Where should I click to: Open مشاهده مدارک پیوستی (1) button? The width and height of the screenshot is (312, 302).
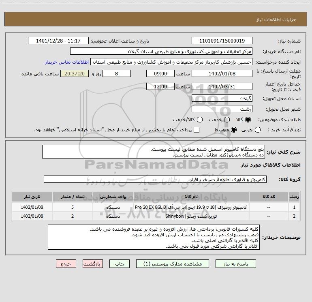173,264
